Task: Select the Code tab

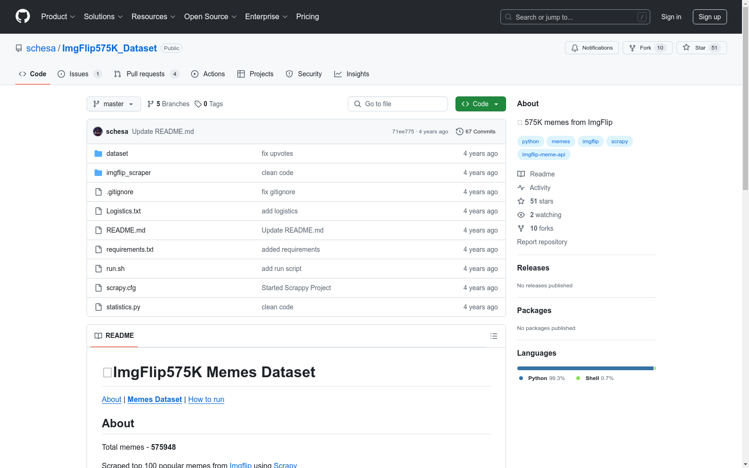Action: [x=33, y=74]
